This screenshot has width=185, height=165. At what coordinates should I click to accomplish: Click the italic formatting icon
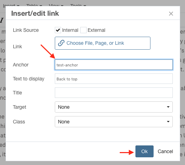[2, 20]
